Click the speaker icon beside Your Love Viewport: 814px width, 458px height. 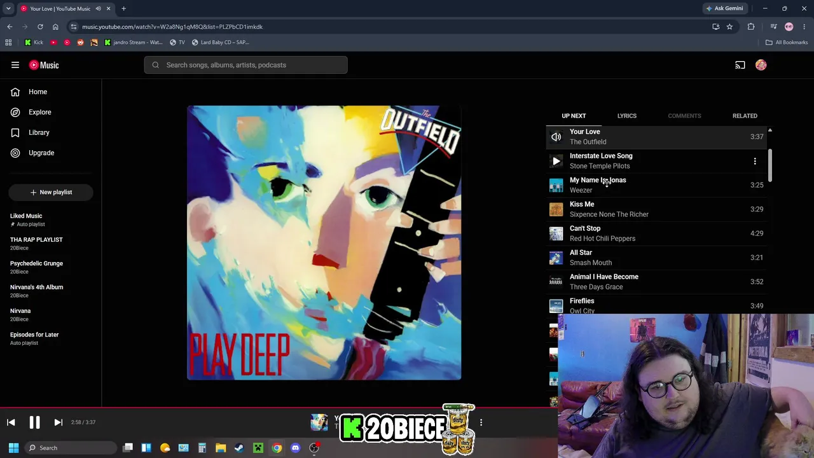click(x=556, y=137)
